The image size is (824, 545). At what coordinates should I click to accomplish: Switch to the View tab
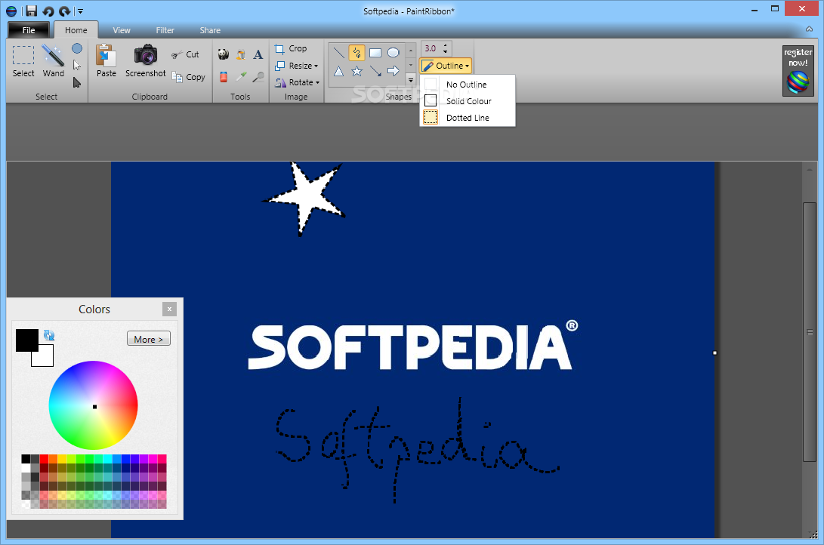pos(122,30)
